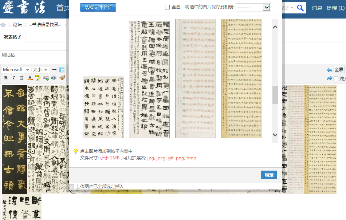Screen dimensions: 346x220
Task: Confirm with the 确定 button
Action: [269, 175]
